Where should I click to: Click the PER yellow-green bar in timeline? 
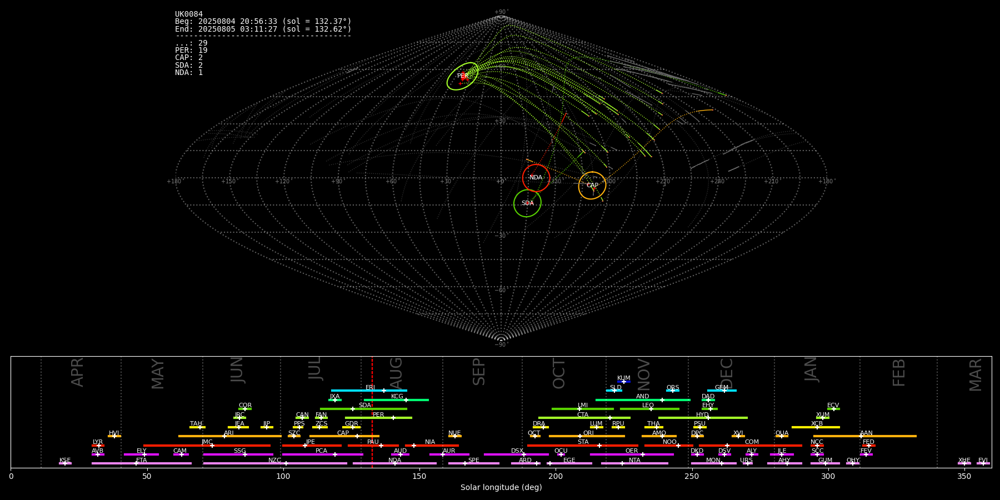coord(378,418)
